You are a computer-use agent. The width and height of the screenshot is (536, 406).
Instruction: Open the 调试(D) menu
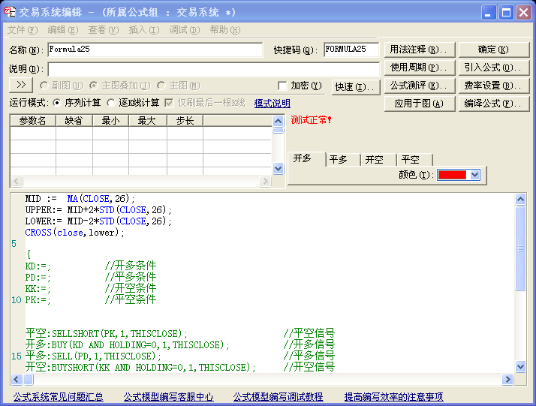tap(185, 30)
